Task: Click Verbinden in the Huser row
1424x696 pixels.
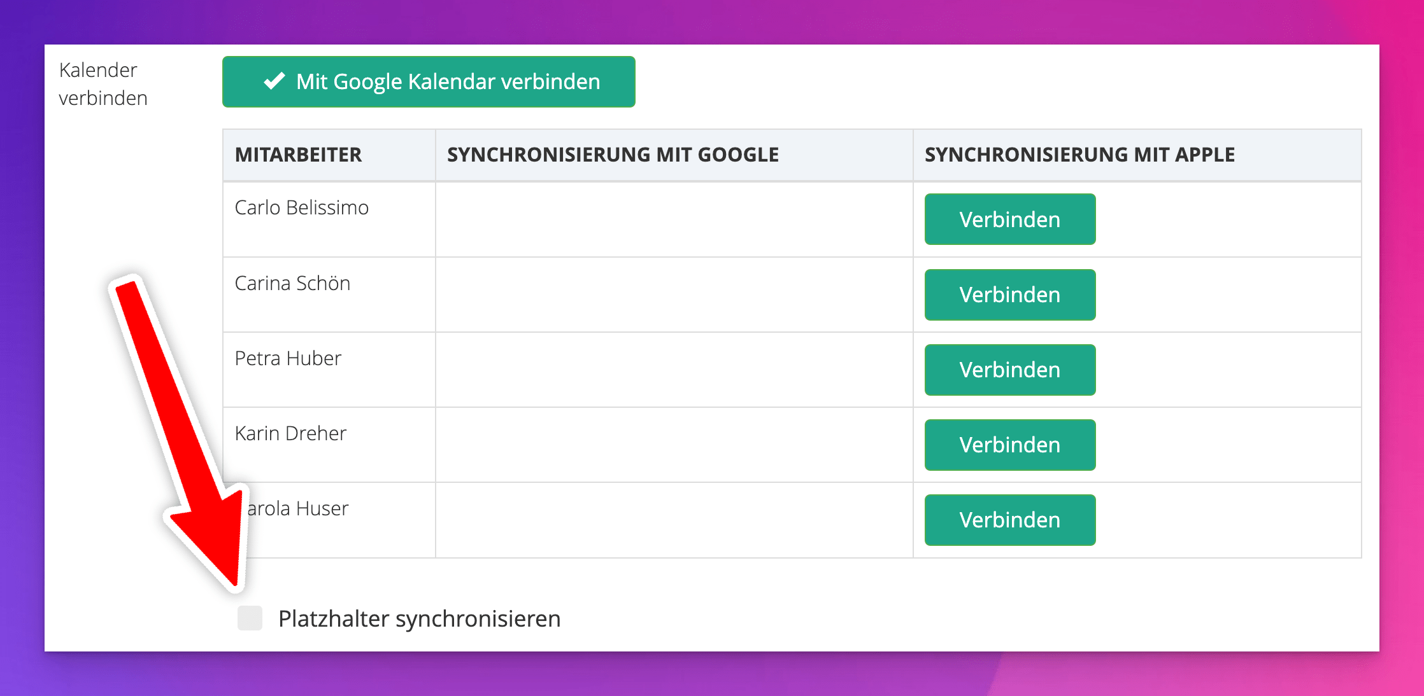Action: coord(1009,520)
